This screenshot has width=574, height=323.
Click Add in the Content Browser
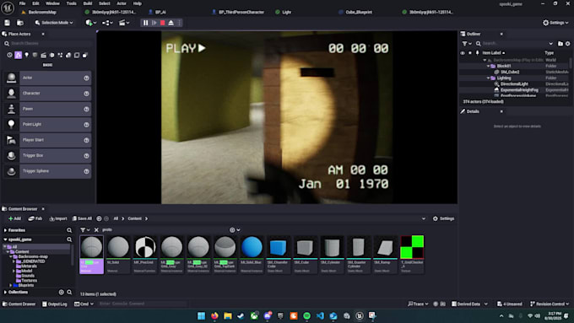tap(14, 218)
